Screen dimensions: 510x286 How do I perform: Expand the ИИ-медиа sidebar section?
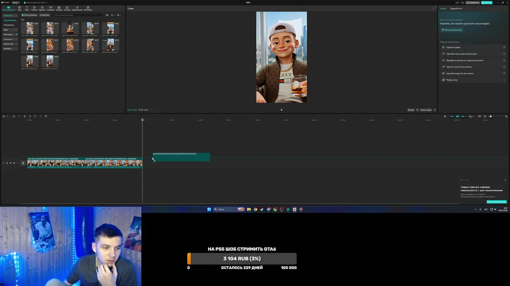pyautogui.click(x=10, y=35)
